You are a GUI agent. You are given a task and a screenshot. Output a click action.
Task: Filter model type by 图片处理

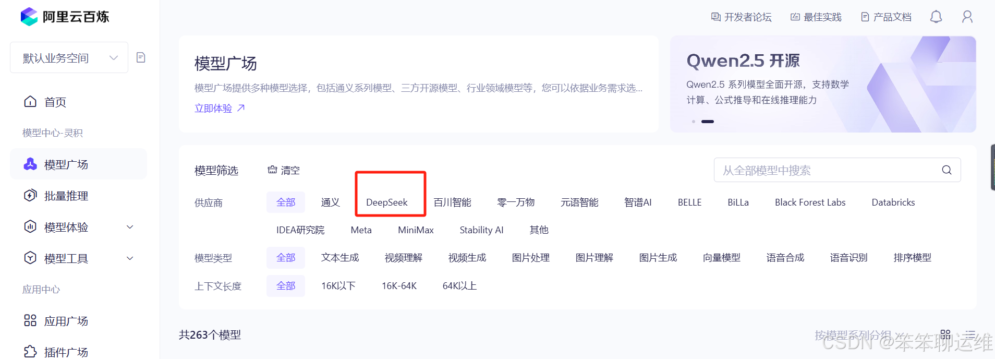pyautogui.click(x=531, y=258)
